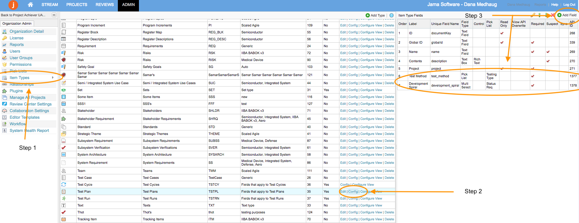579x223 pixels.
Task: Click the Strategic Theme icon
Action: click(64, 134)
